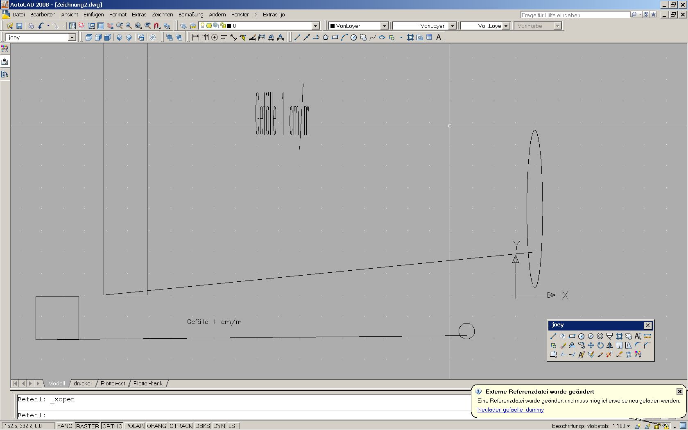The height and width of the screenshot is (430, 688).
Task: Close the _joey floating toolbar
Action: (647, 325)
